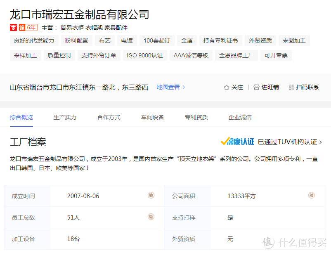The width and height of the screenshot is (331, 253).
Task: Open the 企业诚信 tab
Action: (240, 117)
